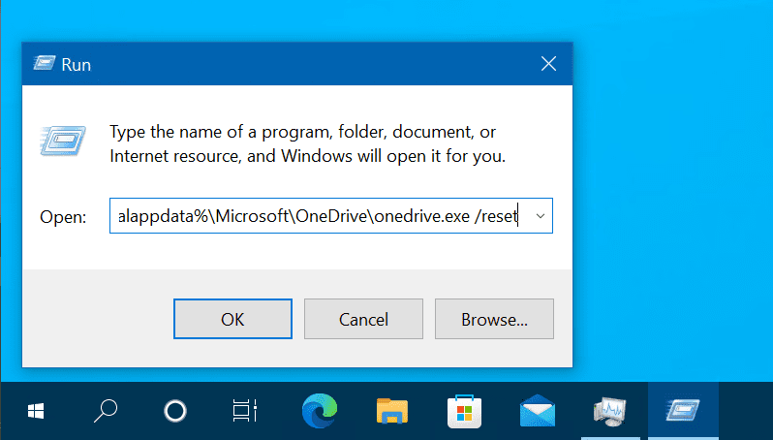Image resolution: width=773 pixels, height=440 pixels.
Task: Open taskbar Search magnifier
Action: click(105, 411)
